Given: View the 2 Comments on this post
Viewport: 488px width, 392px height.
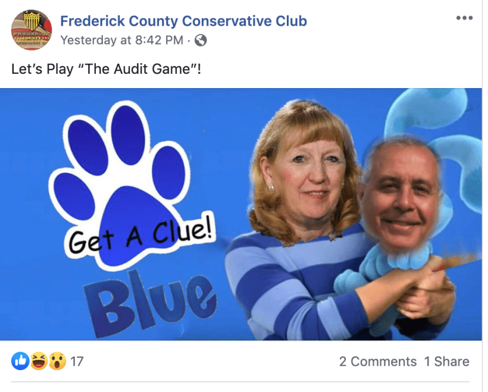Looking at the screenshot, I should (x=378, y=362).
